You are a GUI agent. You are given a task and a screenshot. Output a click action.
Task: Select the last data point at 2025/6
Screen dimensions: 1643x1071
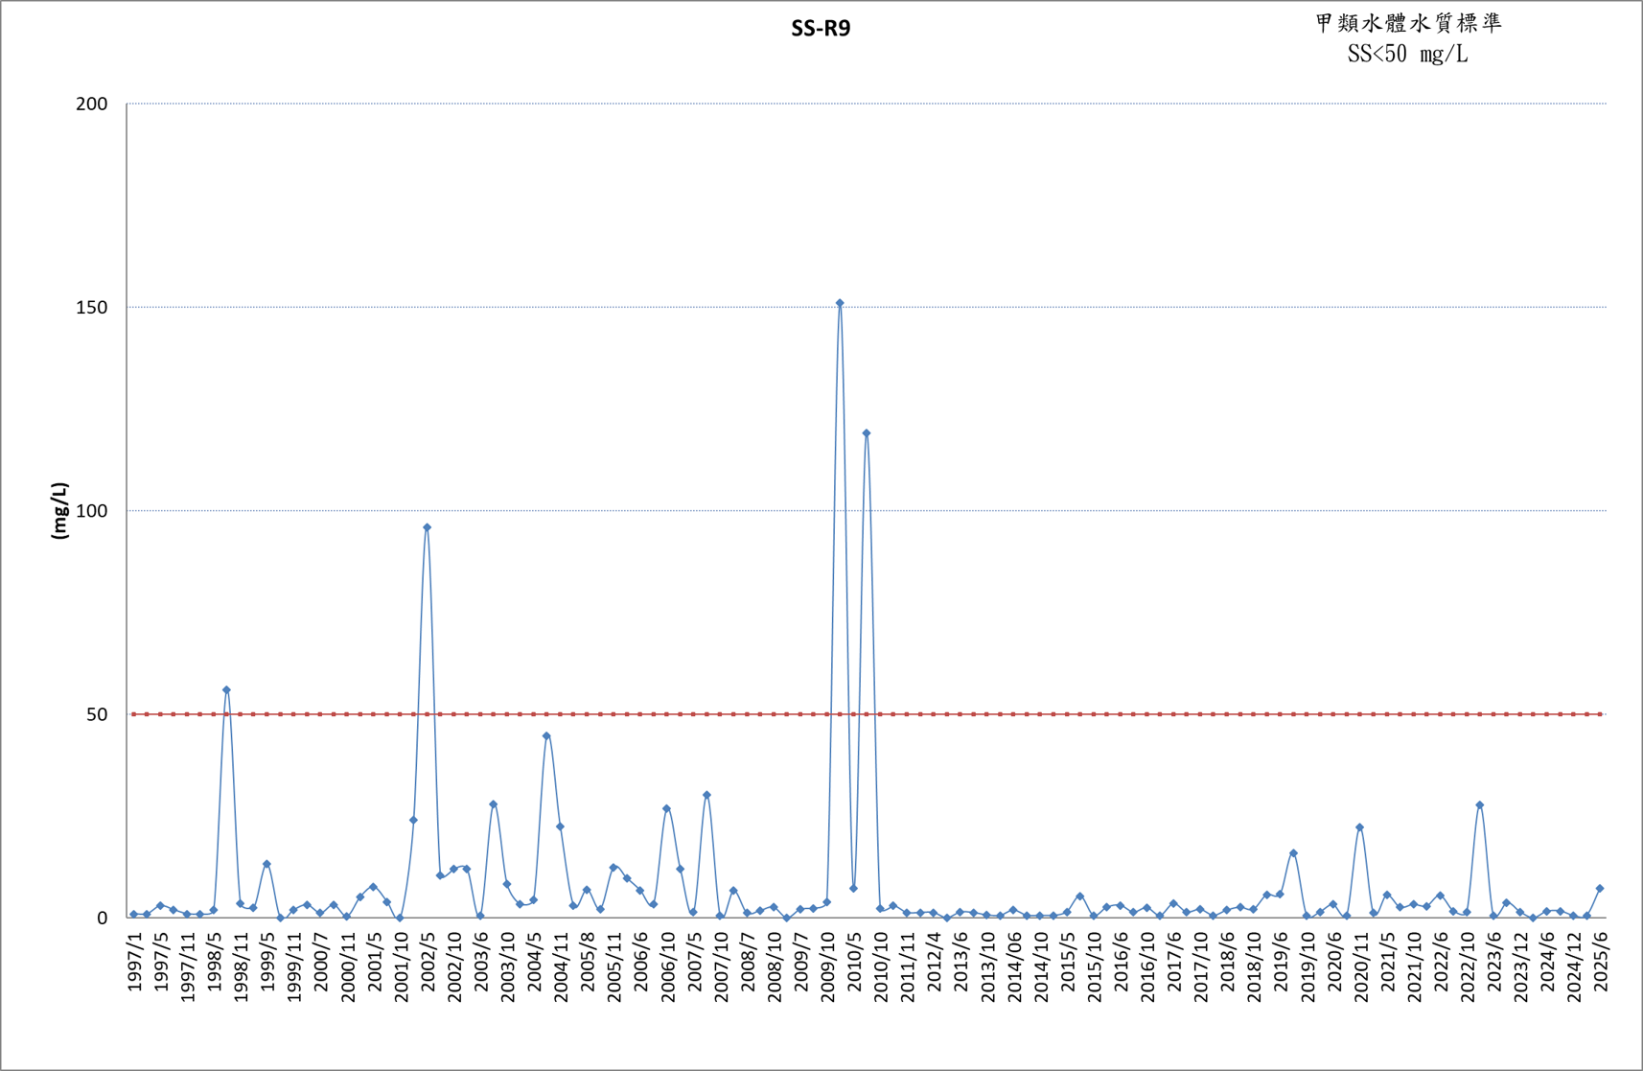(1600, 889)
